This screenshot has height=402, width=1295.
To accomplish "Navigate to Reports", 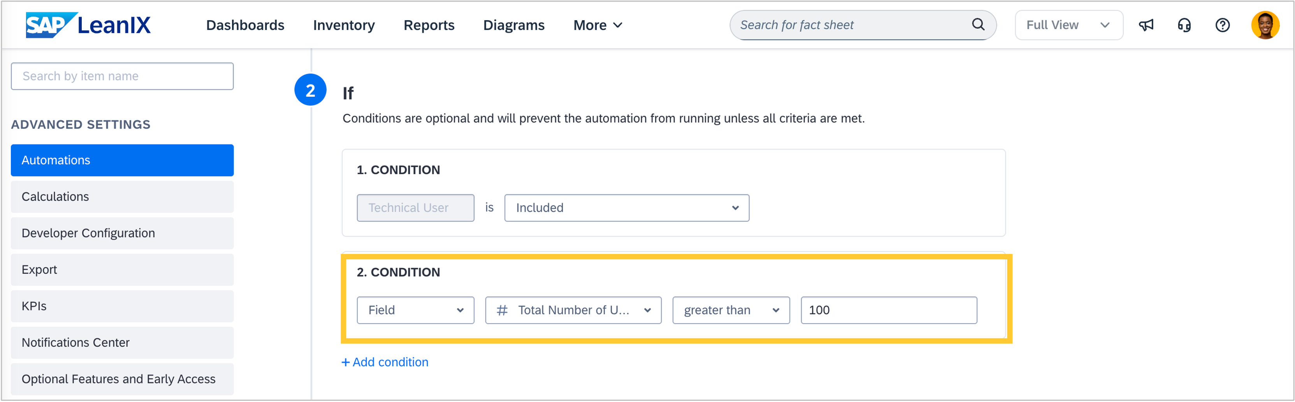I will (429, 25).
